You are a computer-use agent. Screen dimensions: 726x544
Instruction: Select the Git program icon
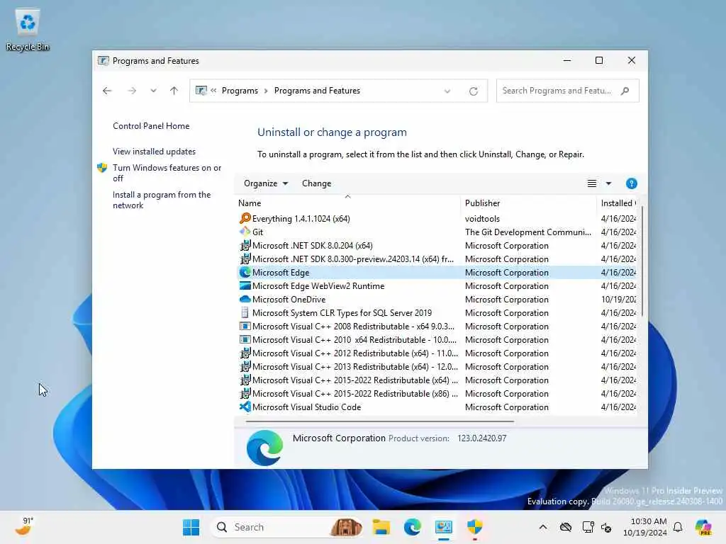tap(245, 232)
